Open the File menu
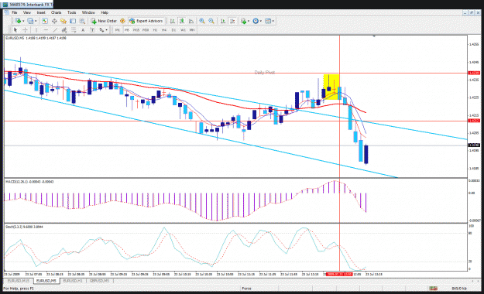The width and height of the screenshot is (484, 294). 14,12
